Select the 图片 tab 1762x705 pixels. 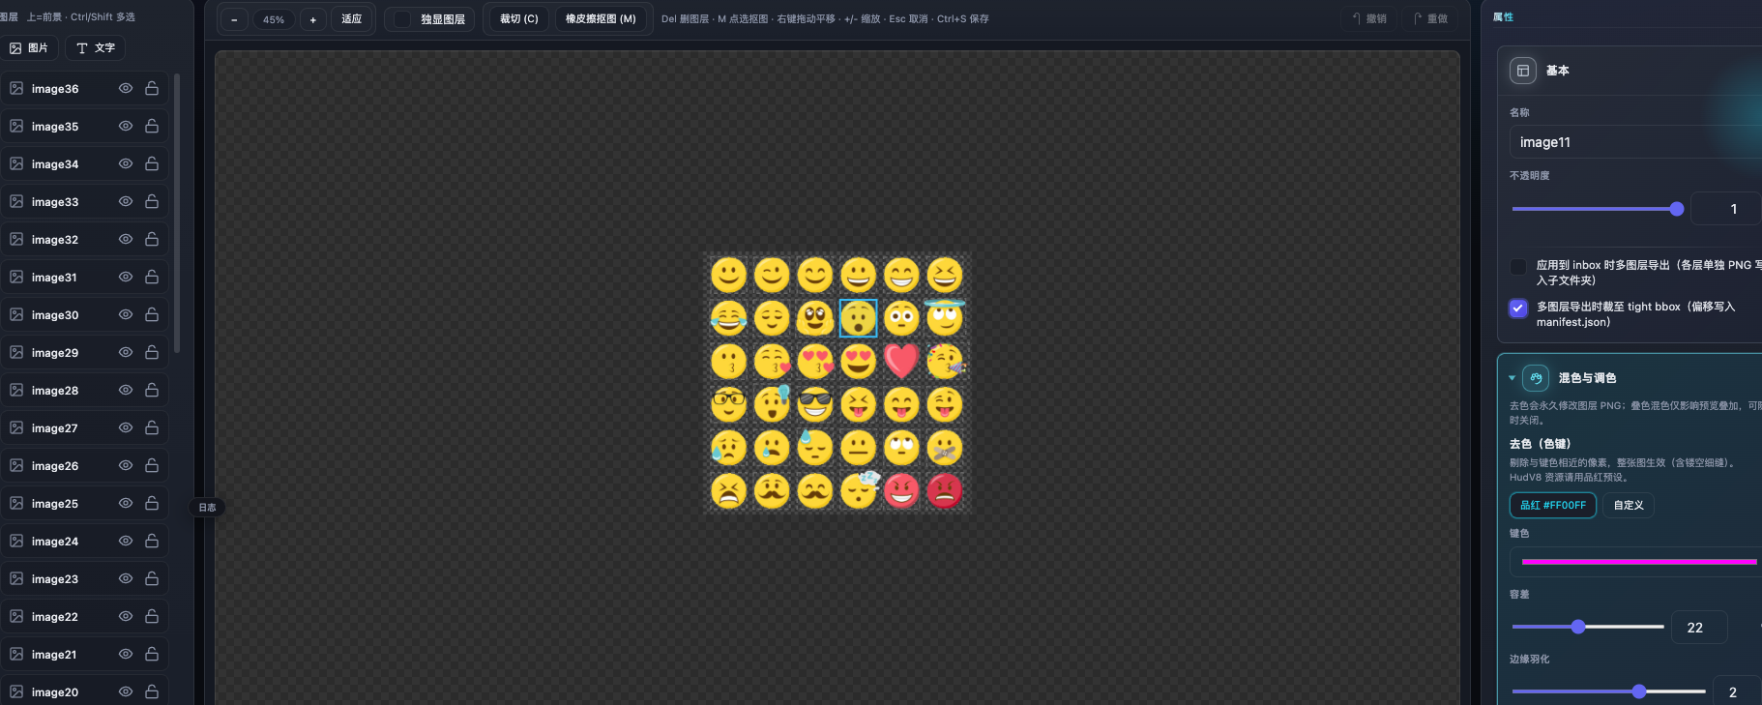29,47
